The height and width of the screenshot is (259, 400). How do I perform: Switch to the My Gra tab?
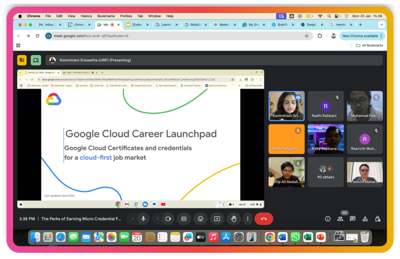tap(254, 24)
